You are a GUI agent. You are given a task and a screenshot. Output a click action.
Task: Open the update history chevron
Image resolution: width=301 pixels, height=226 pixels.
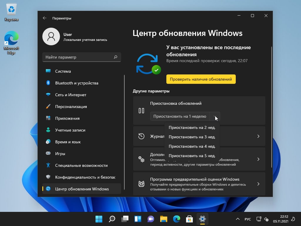[258, 136]
